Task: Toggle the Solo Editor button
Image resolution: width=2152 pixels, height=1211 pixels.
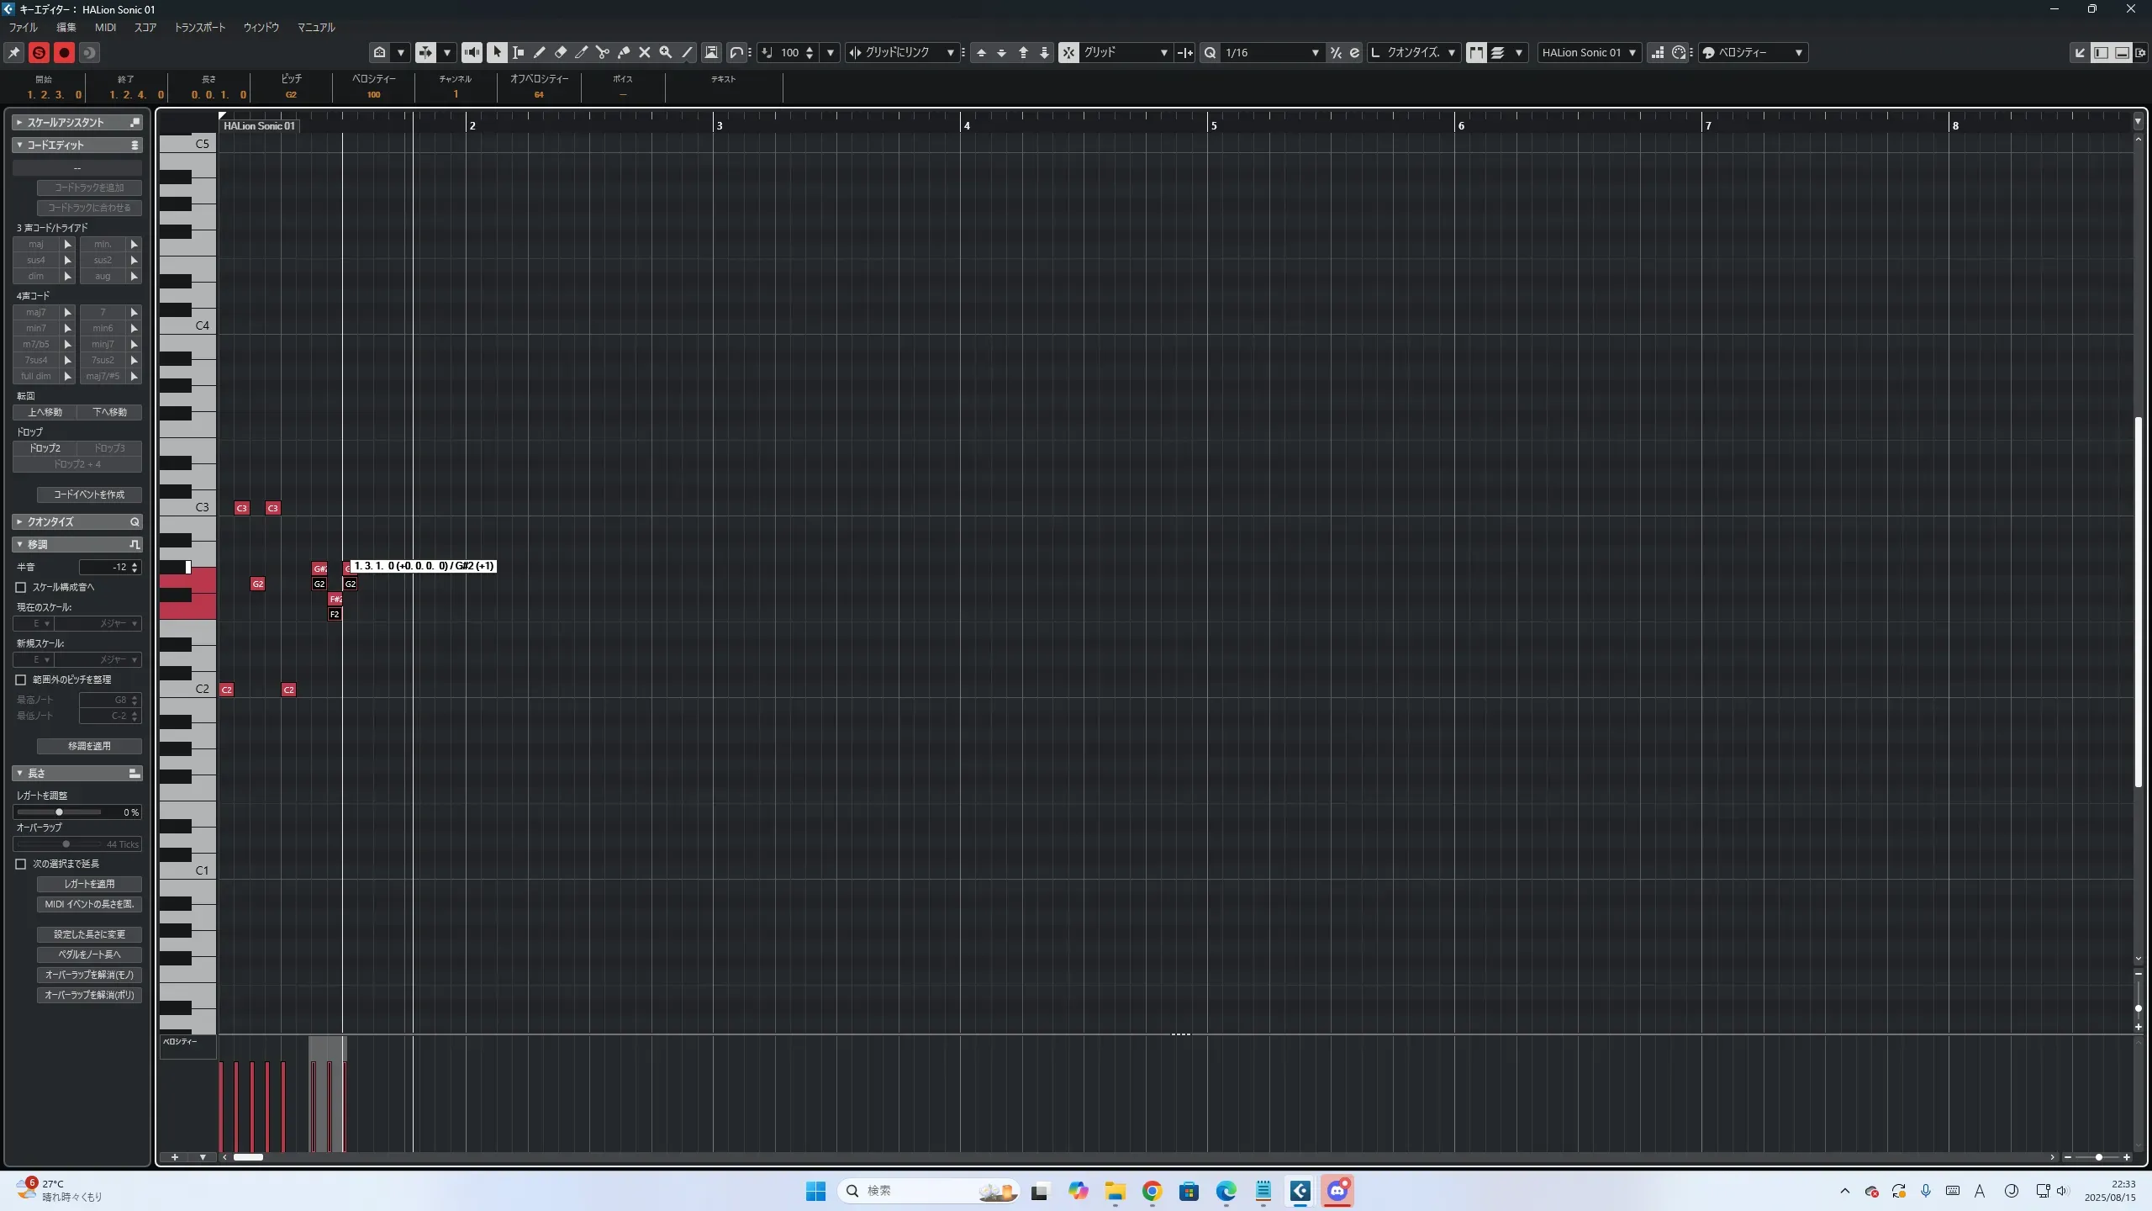Action: 39,52
